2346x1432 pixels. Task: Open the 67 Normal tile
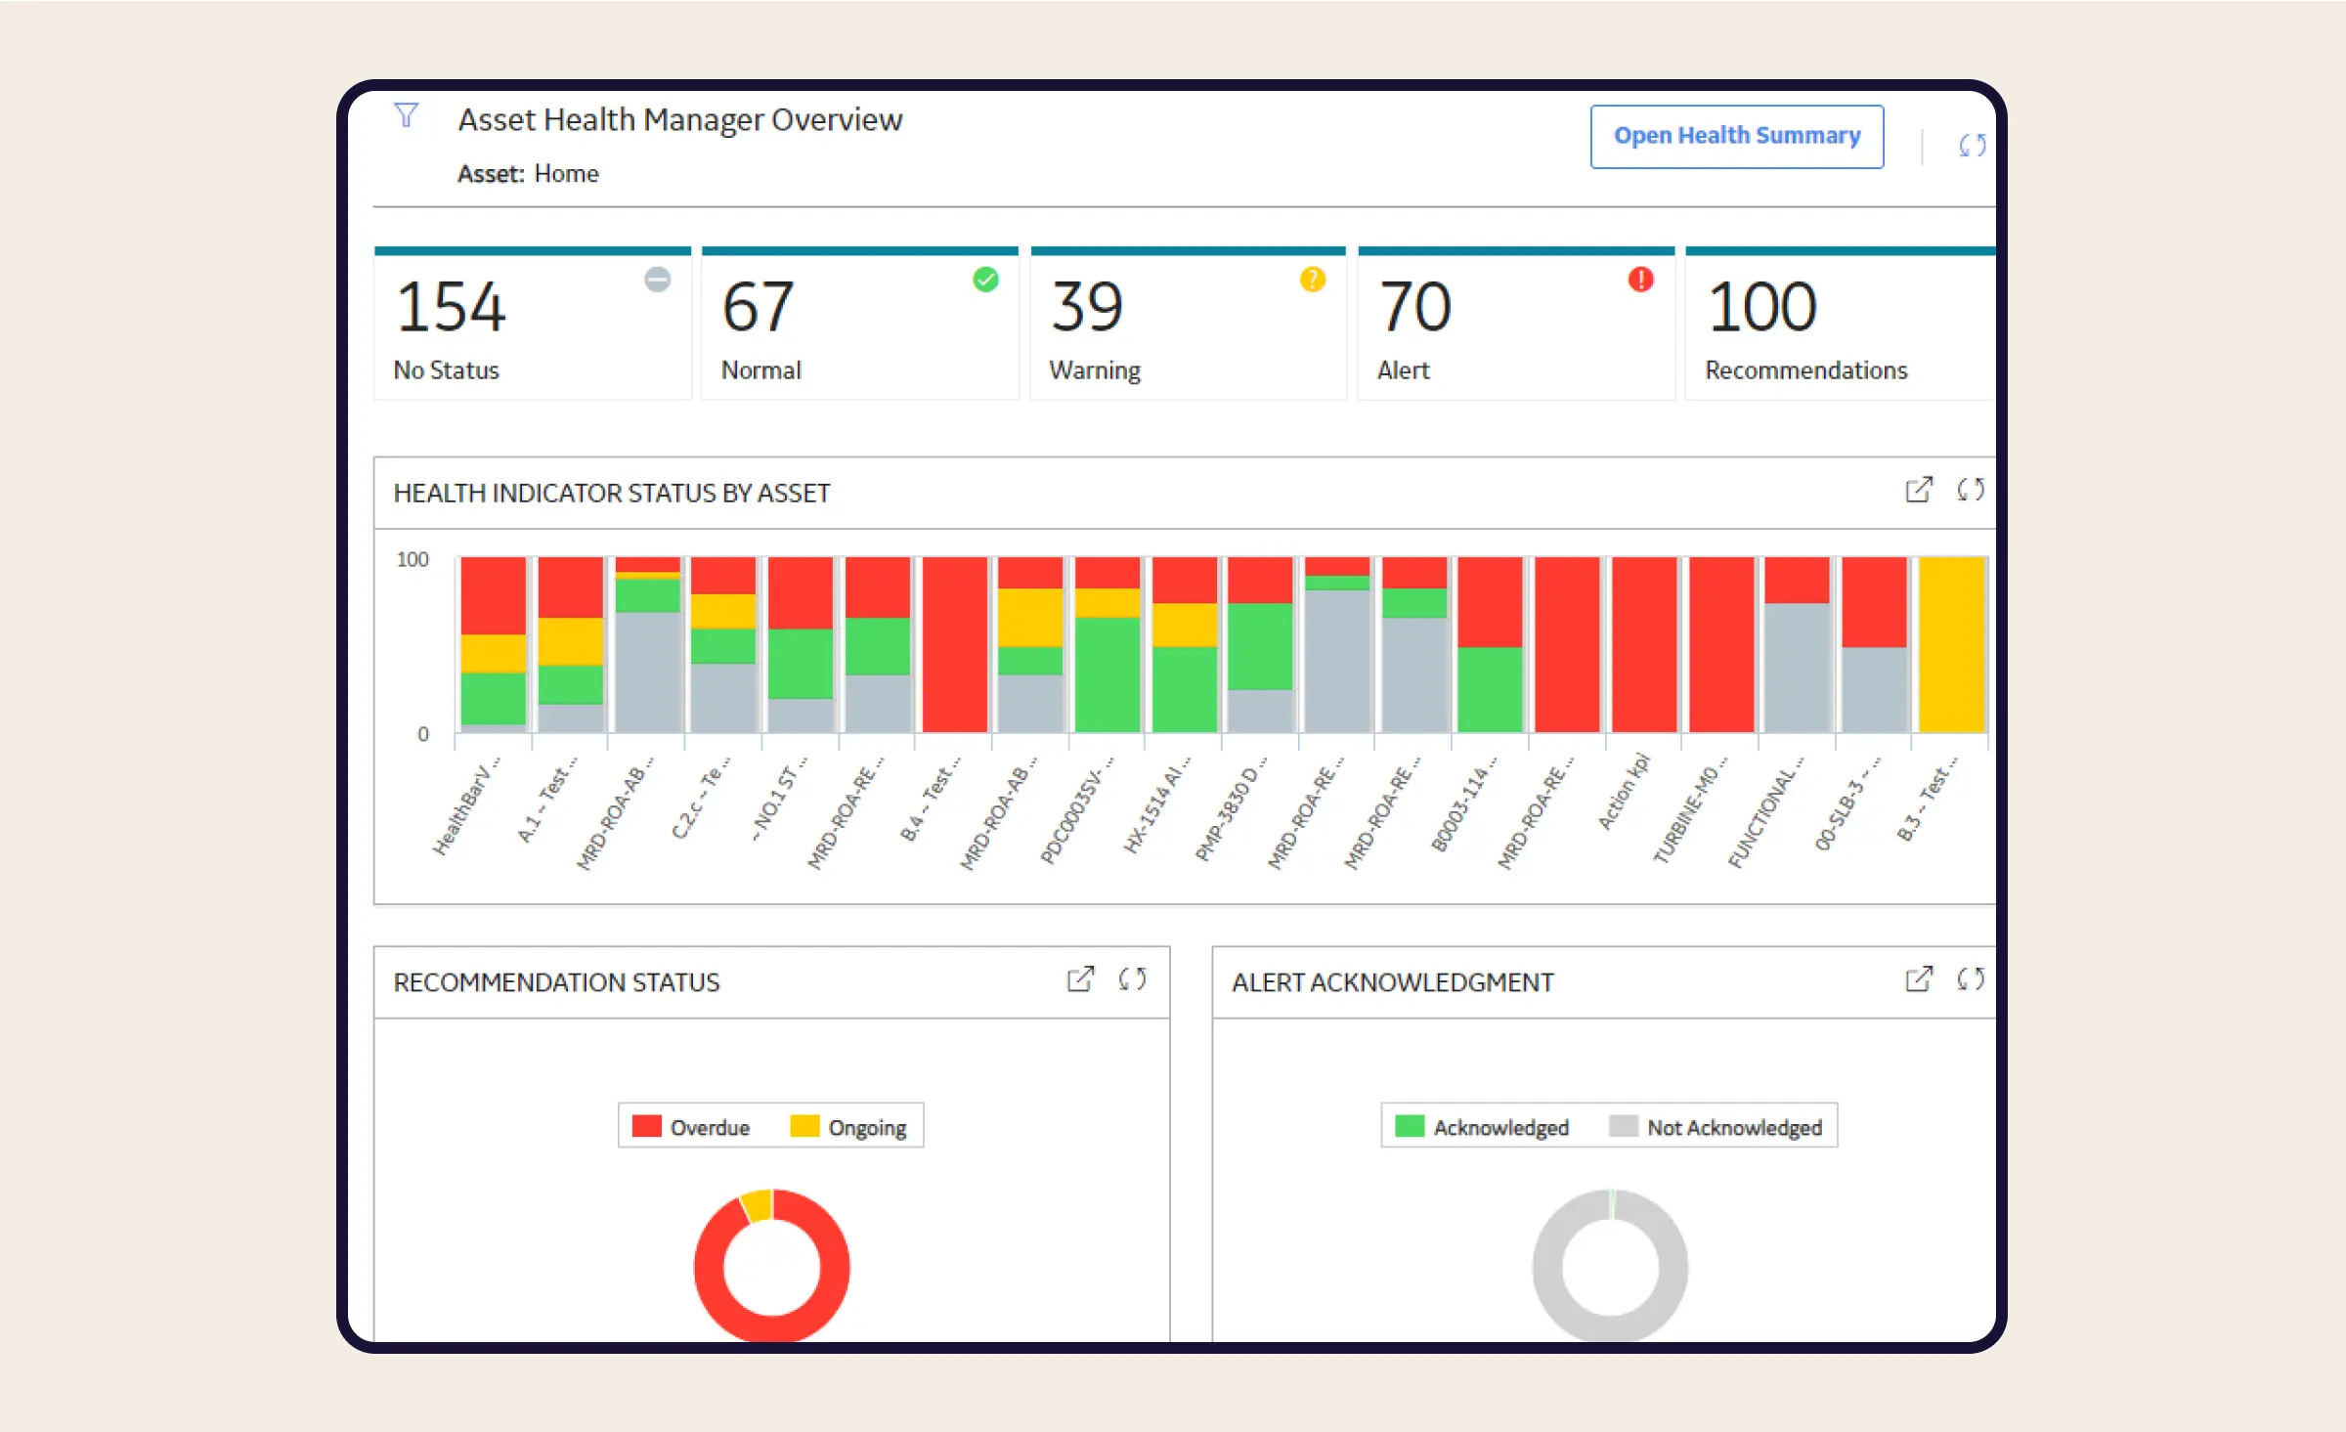pos(860,324)
